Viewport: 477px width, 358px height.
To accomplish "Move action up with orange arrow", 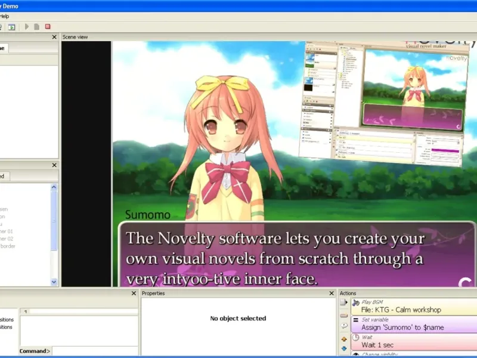I will tap(344, 339).
